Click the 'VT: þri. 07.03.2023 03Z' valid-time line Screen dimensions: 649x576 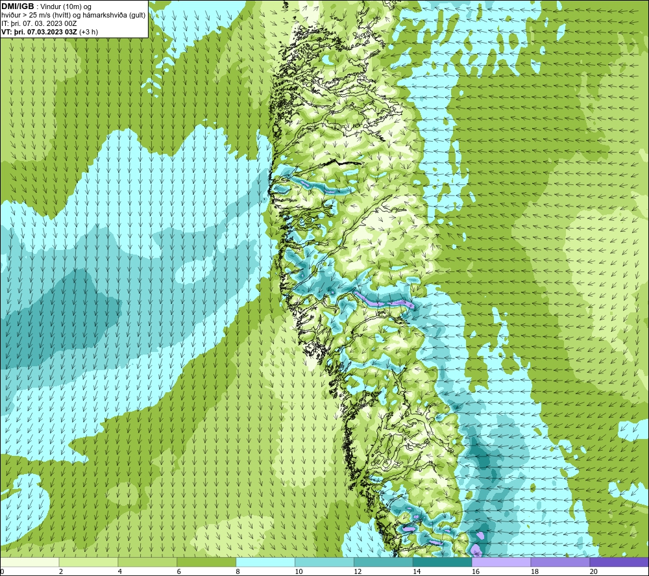(39, 32)
